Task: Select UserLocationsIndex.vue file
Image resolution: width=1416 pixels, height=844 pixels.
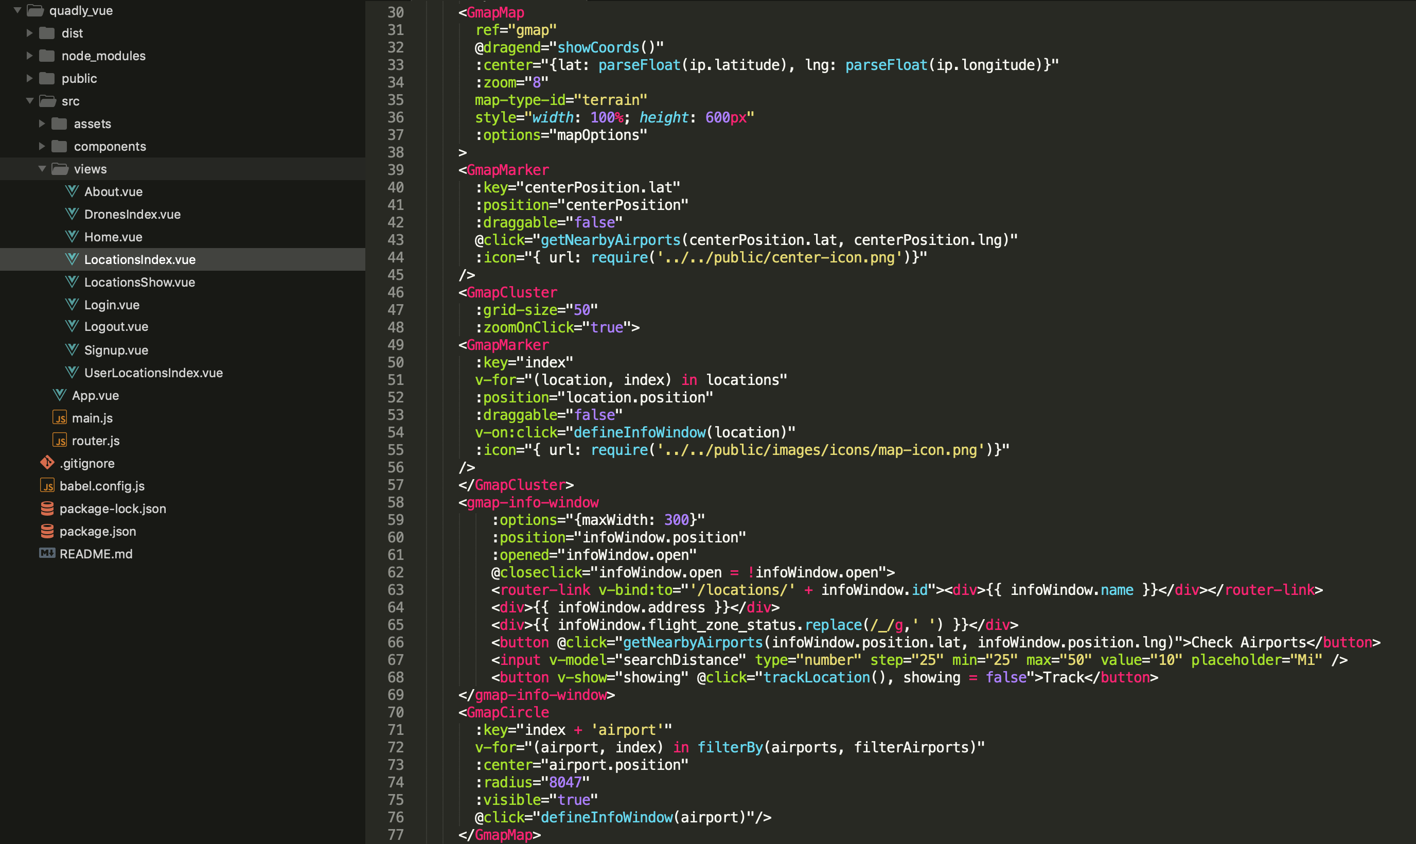Action: (x=153, y=373)
